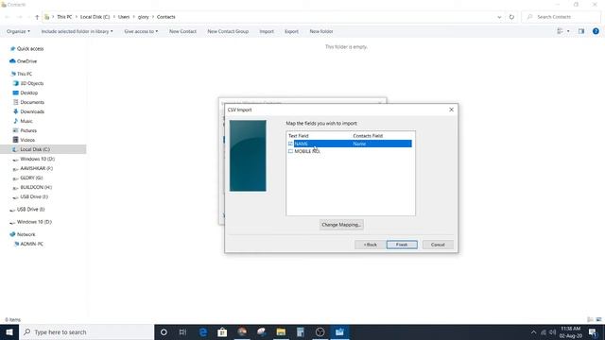The width and height of the screenshot is (605, 340).
Task: Open the Organize menu
Action: click(x=18, y=31)
